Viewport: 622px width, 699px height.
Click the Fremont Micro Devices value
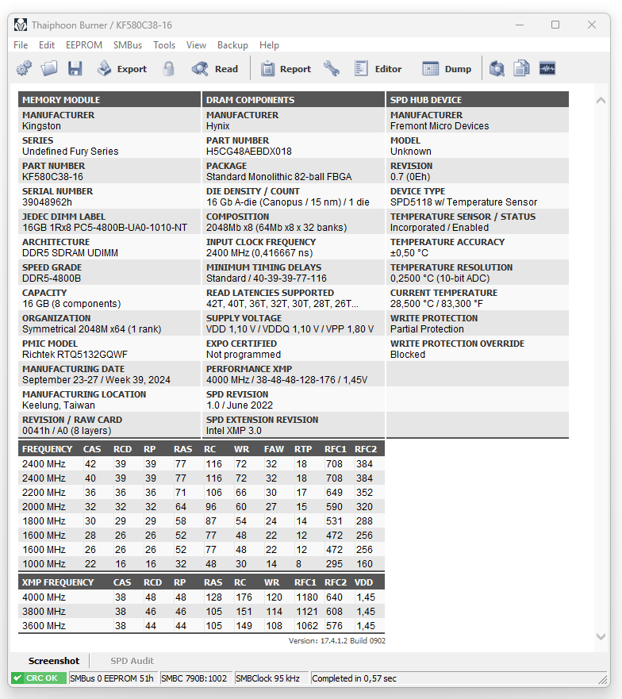pyautogui.click(x=440, y=125)
